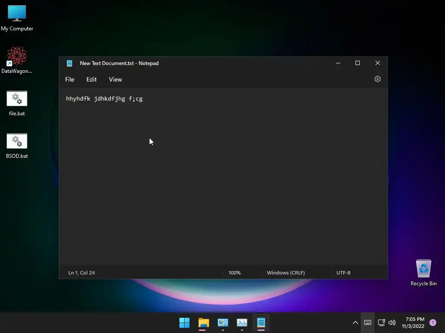Open Notepad settings gear icon
445x333 pixels.
[378, 79]
